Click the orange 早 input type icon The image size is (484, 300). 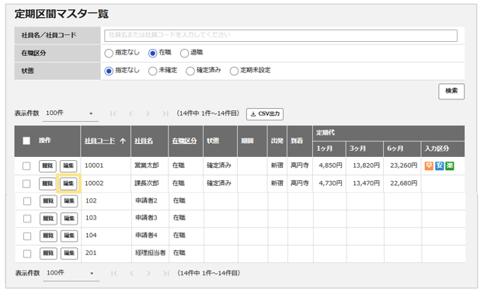(x=429, y=166)
